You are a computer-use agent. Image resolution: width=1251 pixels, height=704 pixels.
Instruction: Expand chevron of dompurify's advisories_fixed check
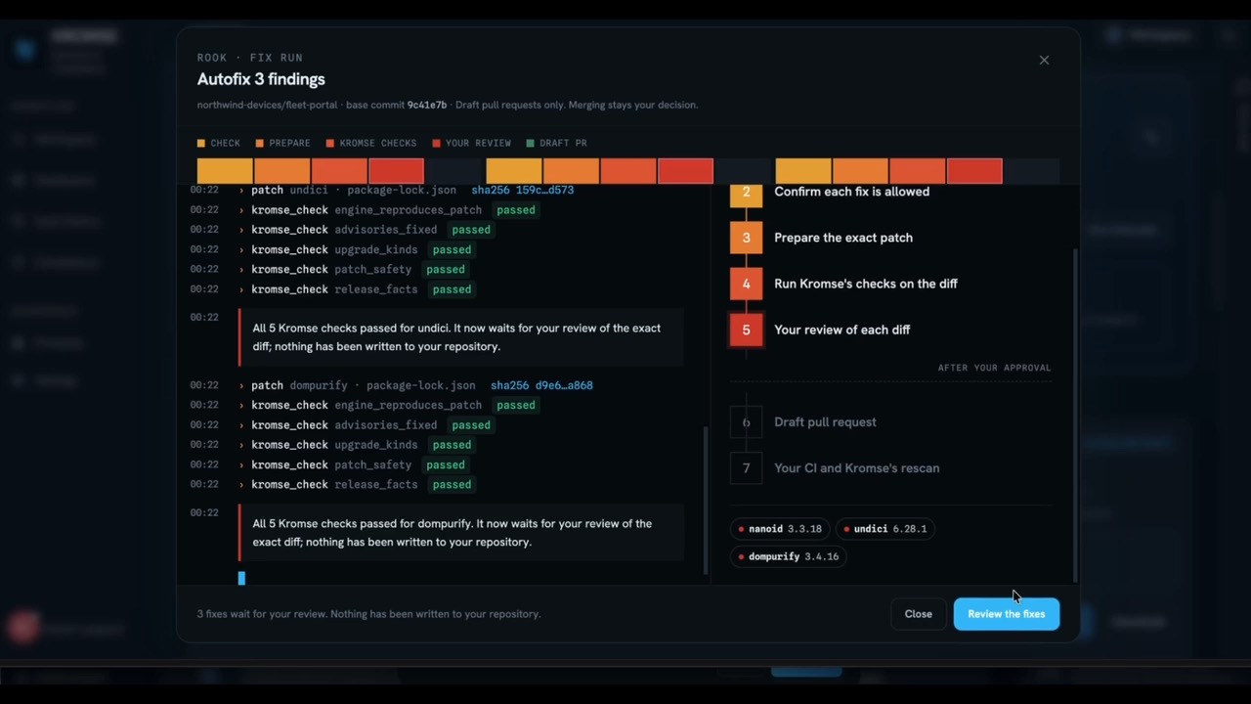click(241, 425)
